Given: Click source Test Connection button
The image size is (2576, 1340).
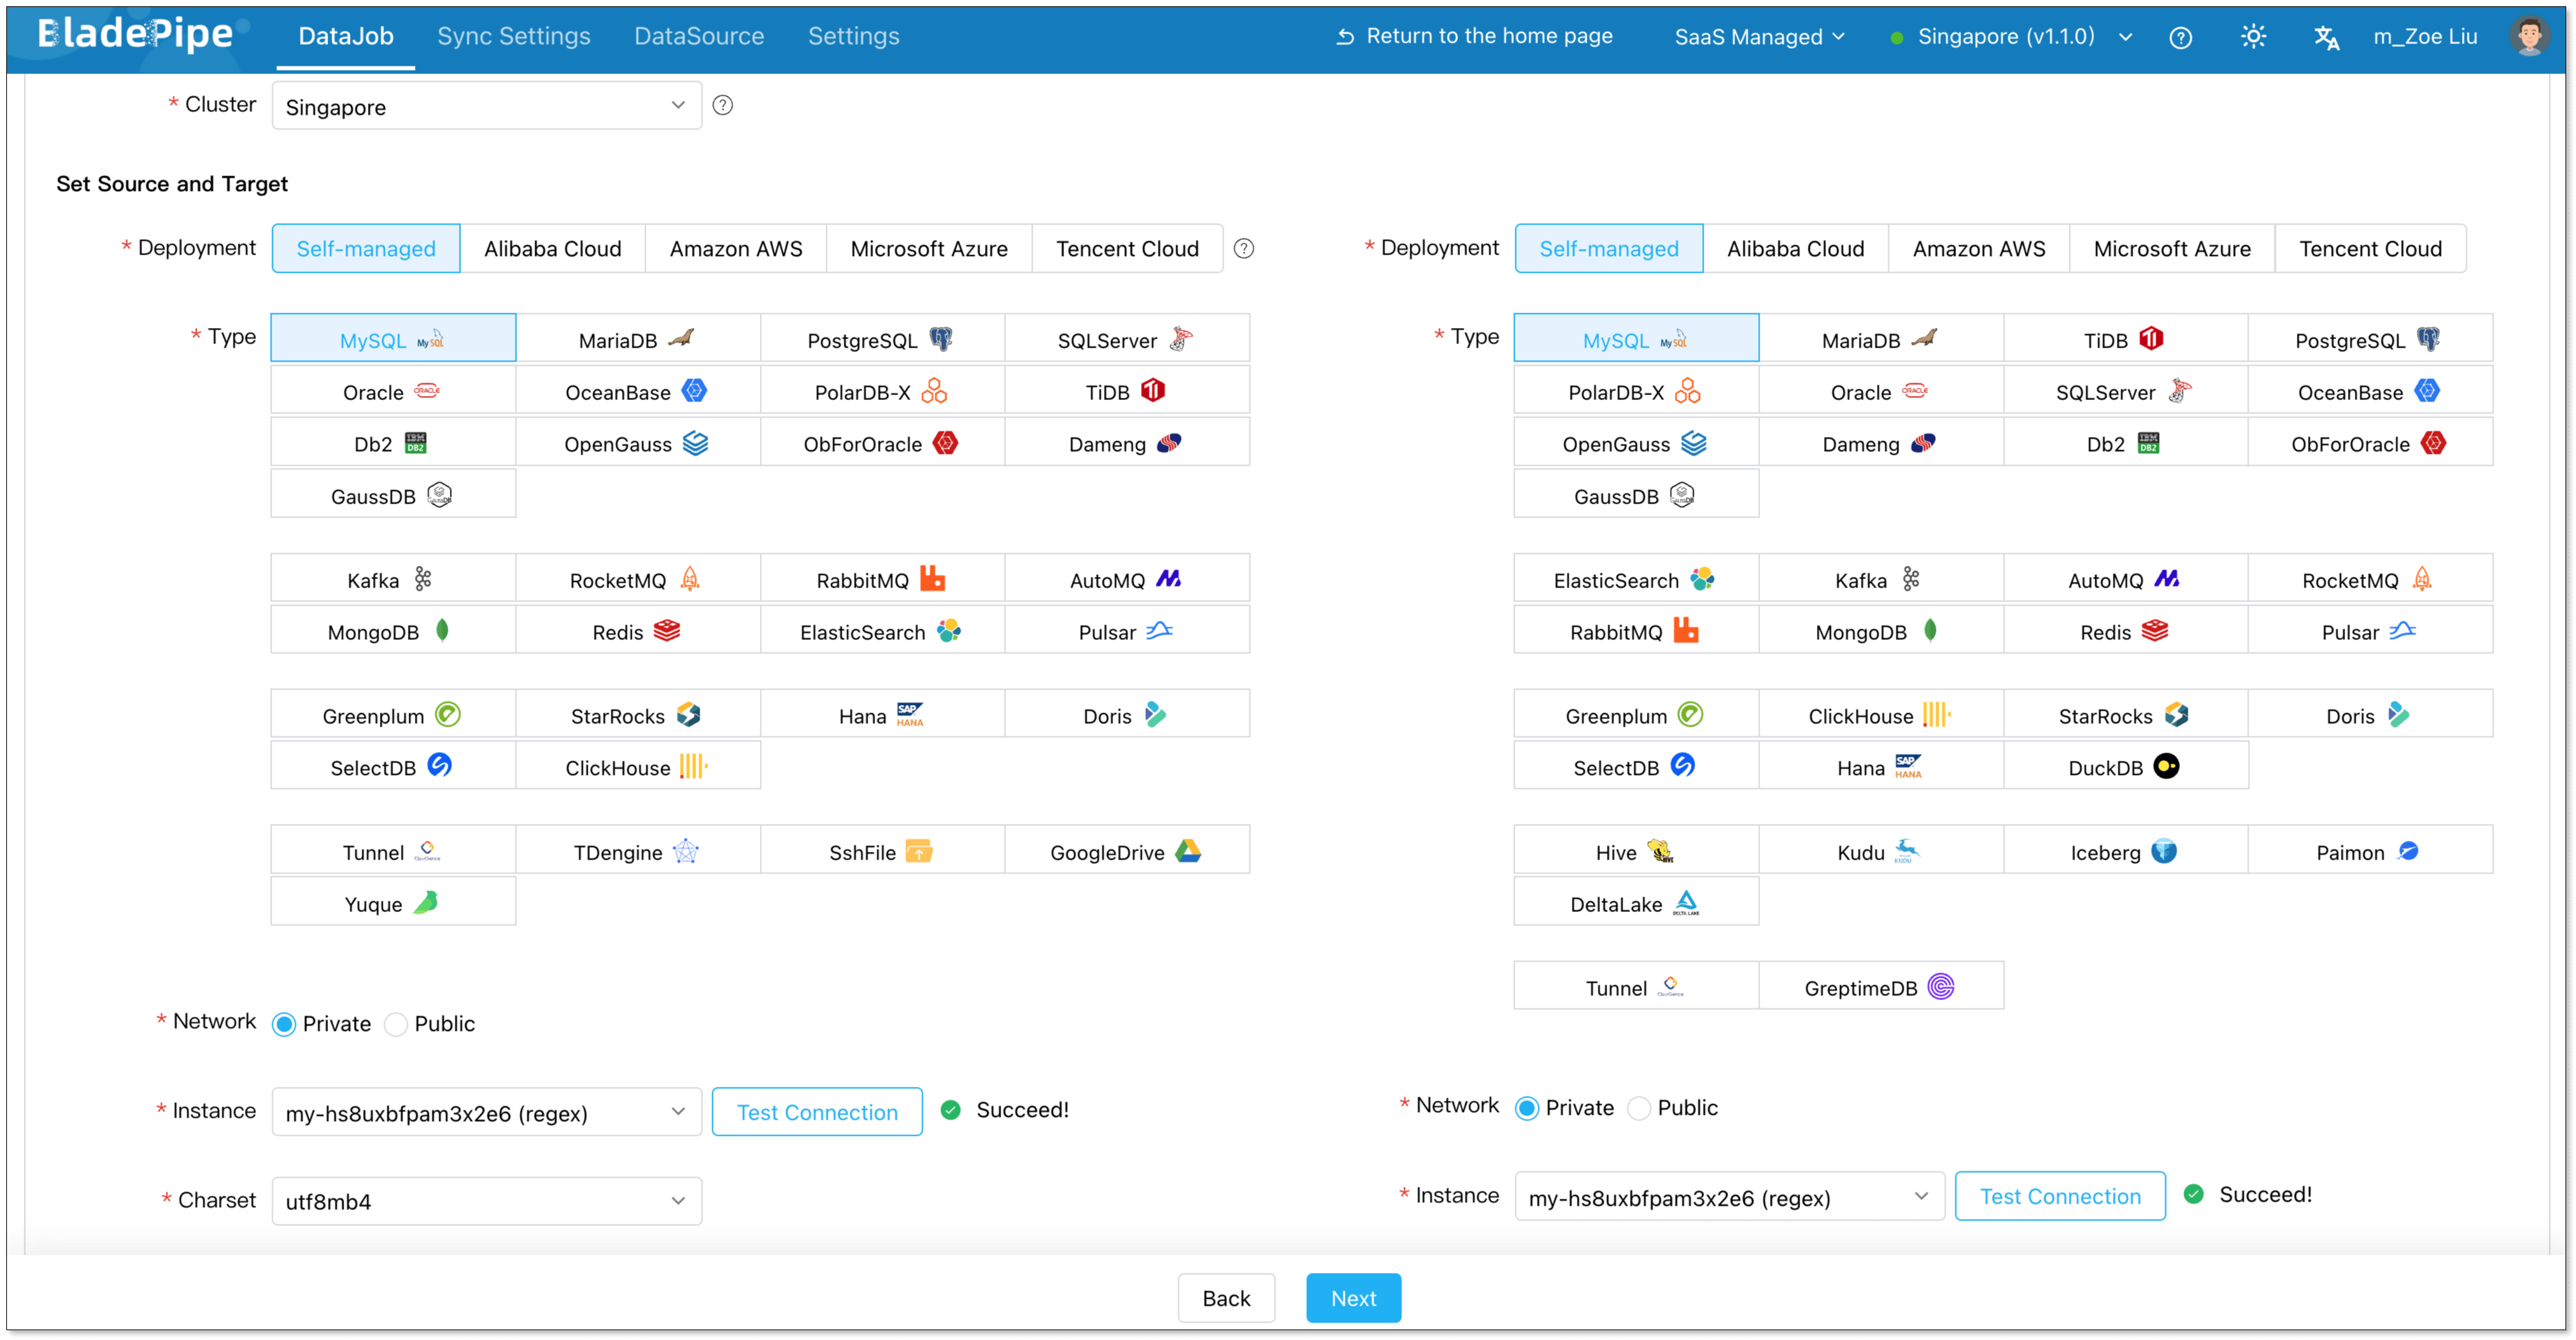Looking at the screenshot, I should 816,1112.
